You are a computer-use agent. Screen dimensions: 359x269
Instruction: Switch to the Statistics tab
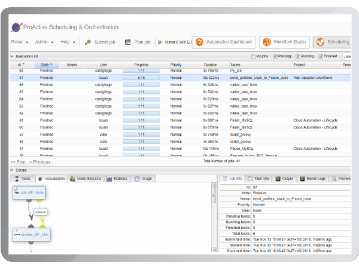[x=117, y=179]
